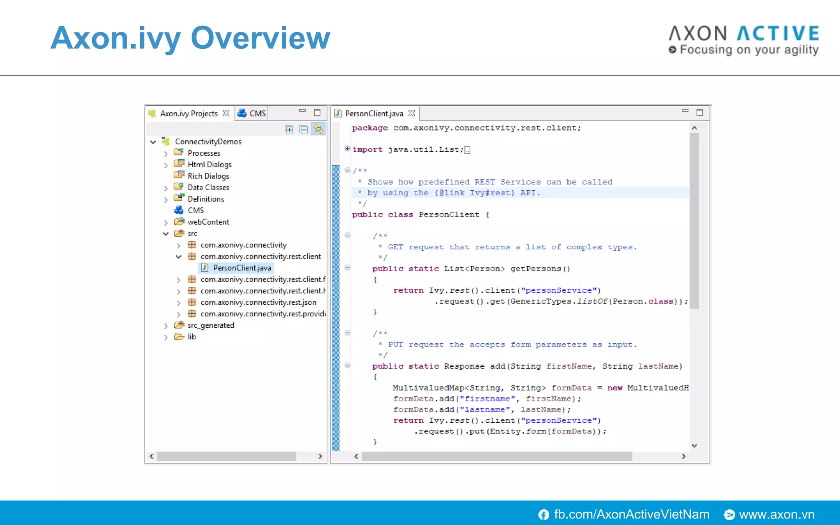The height and width of the screenshot is (525, 840).
Task: Collapse the ConnectivityDemos project node
Action: pos(153,142)
